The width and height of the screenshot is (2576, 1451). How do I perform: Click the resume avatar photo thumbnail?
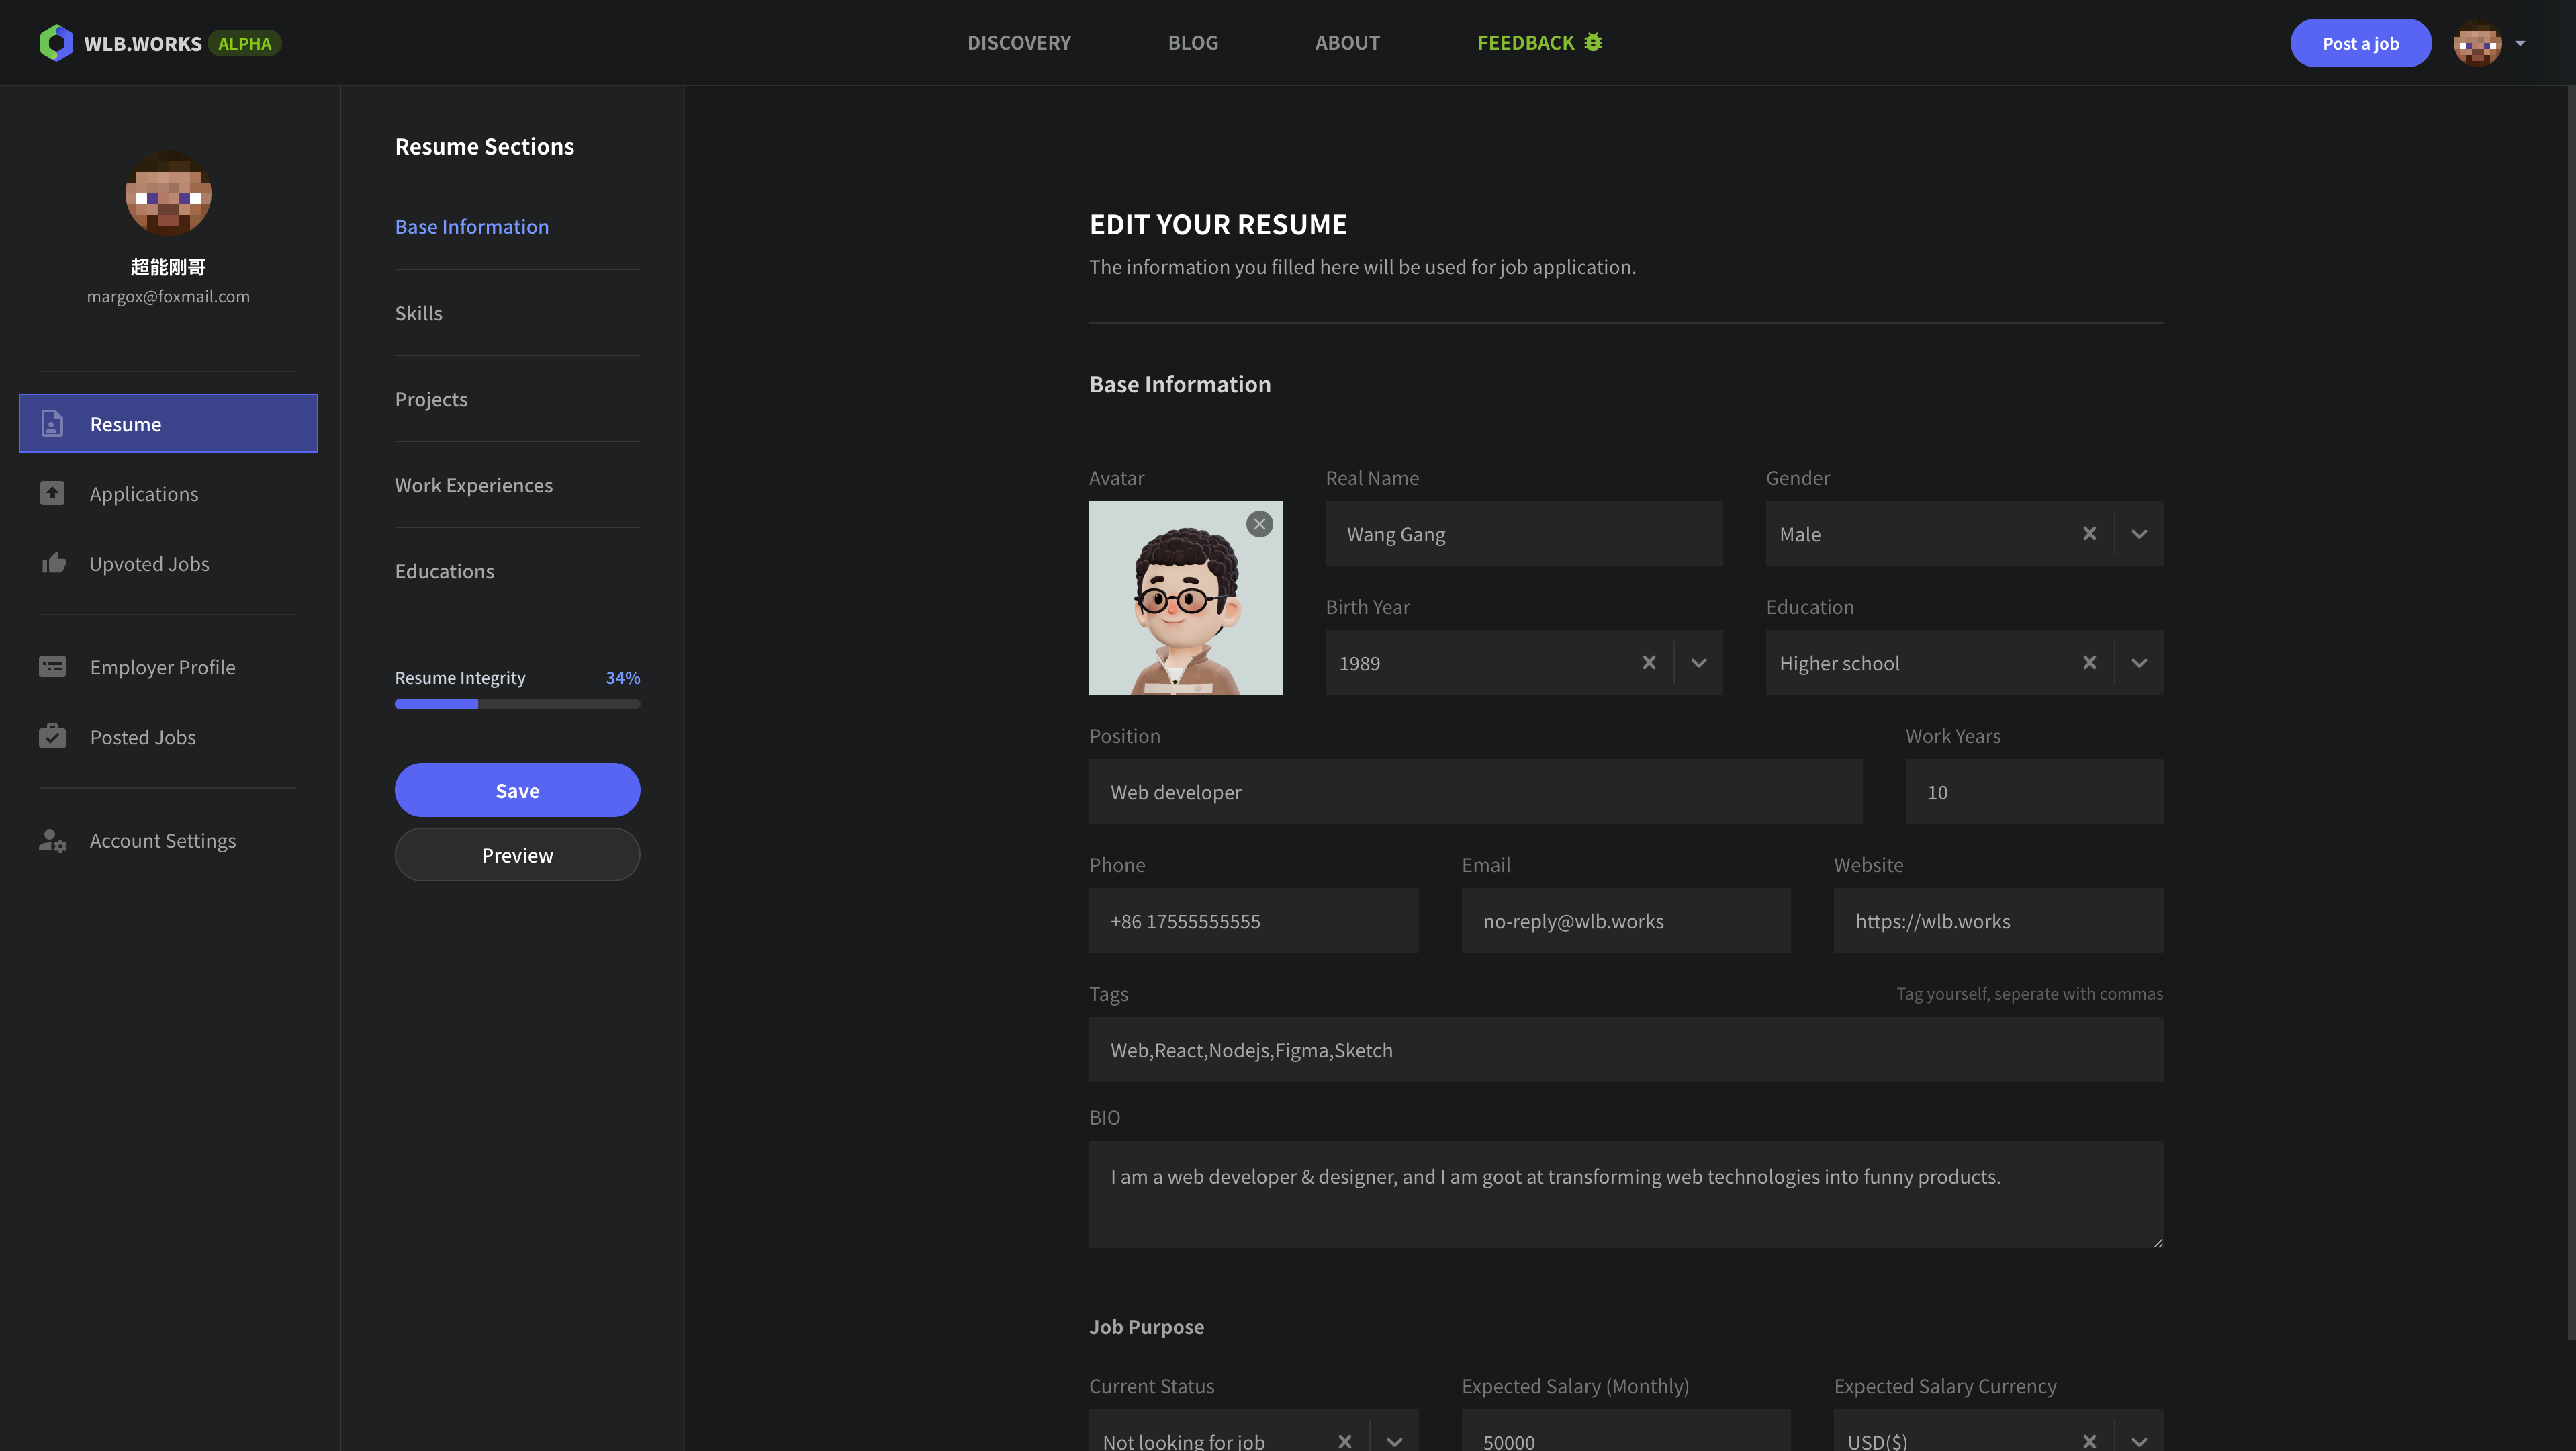coord(1185,598)
